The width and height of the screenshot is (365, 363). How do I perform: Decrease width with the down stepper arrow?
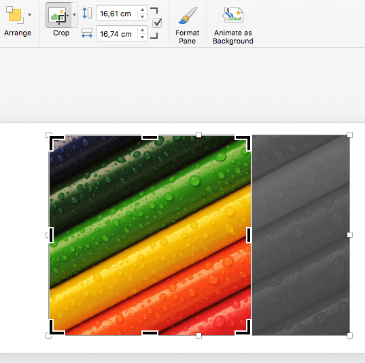[x=142, y=37]
